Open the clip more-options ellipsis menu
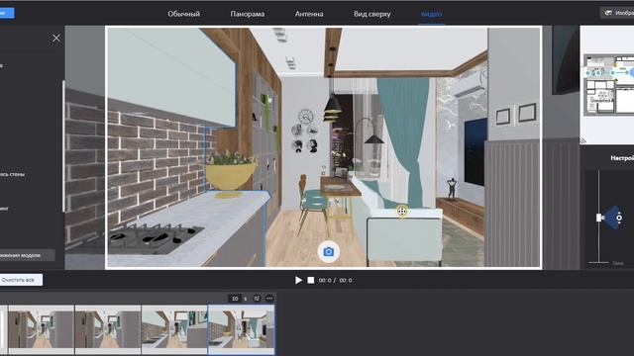The height and width of the screenshot is (356, 634). click(269, 299)
